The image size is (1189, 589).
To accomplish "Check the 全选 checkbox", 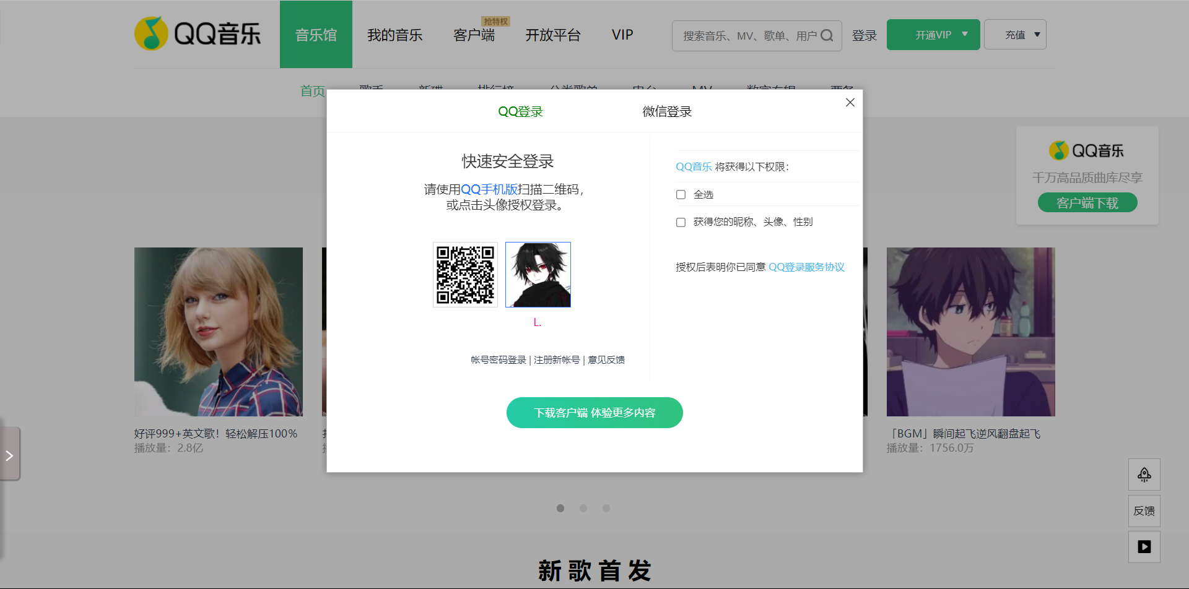I will pos(681,194).
